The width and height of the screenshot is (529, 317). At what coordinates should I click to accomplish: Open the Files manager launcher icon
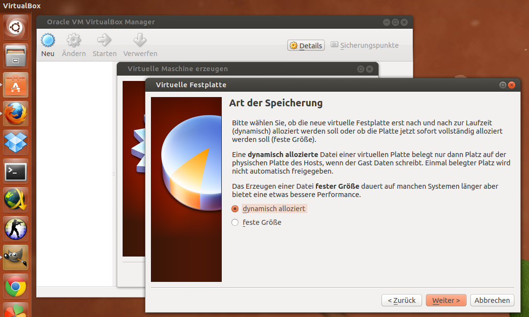tap(16, 56)
